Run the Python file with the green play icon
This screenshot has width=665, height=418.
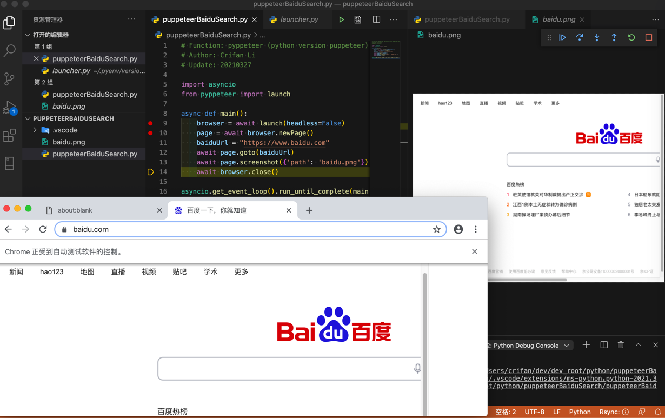(x=341, y=19)
